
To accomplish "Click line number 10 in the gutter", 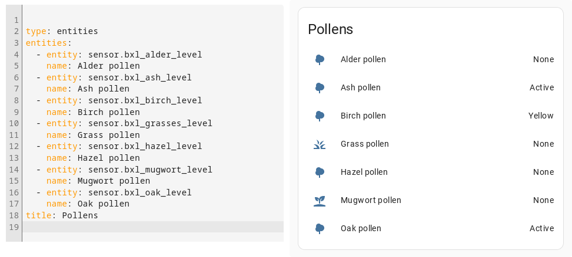I will tap(14, 124).
